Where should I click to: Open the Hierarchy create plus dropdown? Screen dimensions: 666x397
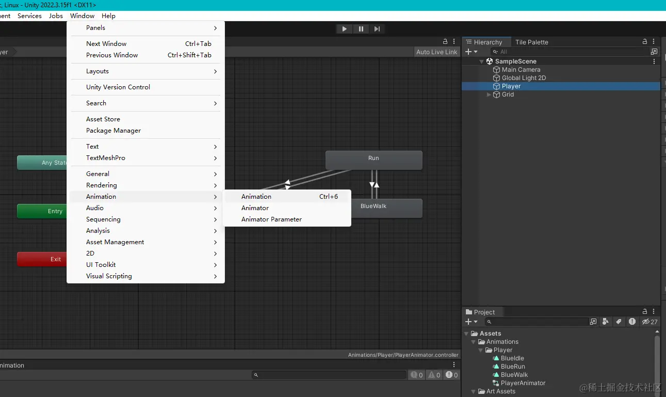coord(472,52)
